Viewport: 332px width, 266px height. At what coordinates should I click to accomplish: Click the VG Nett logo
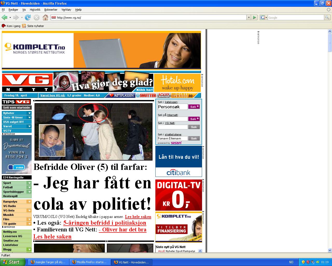27,83
